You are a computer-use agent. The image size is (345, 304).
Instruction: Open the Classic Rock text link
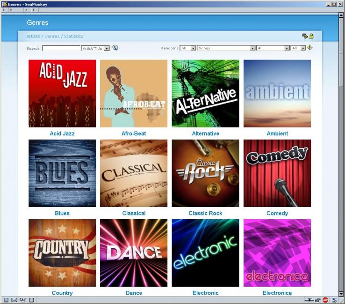[206, 213]
